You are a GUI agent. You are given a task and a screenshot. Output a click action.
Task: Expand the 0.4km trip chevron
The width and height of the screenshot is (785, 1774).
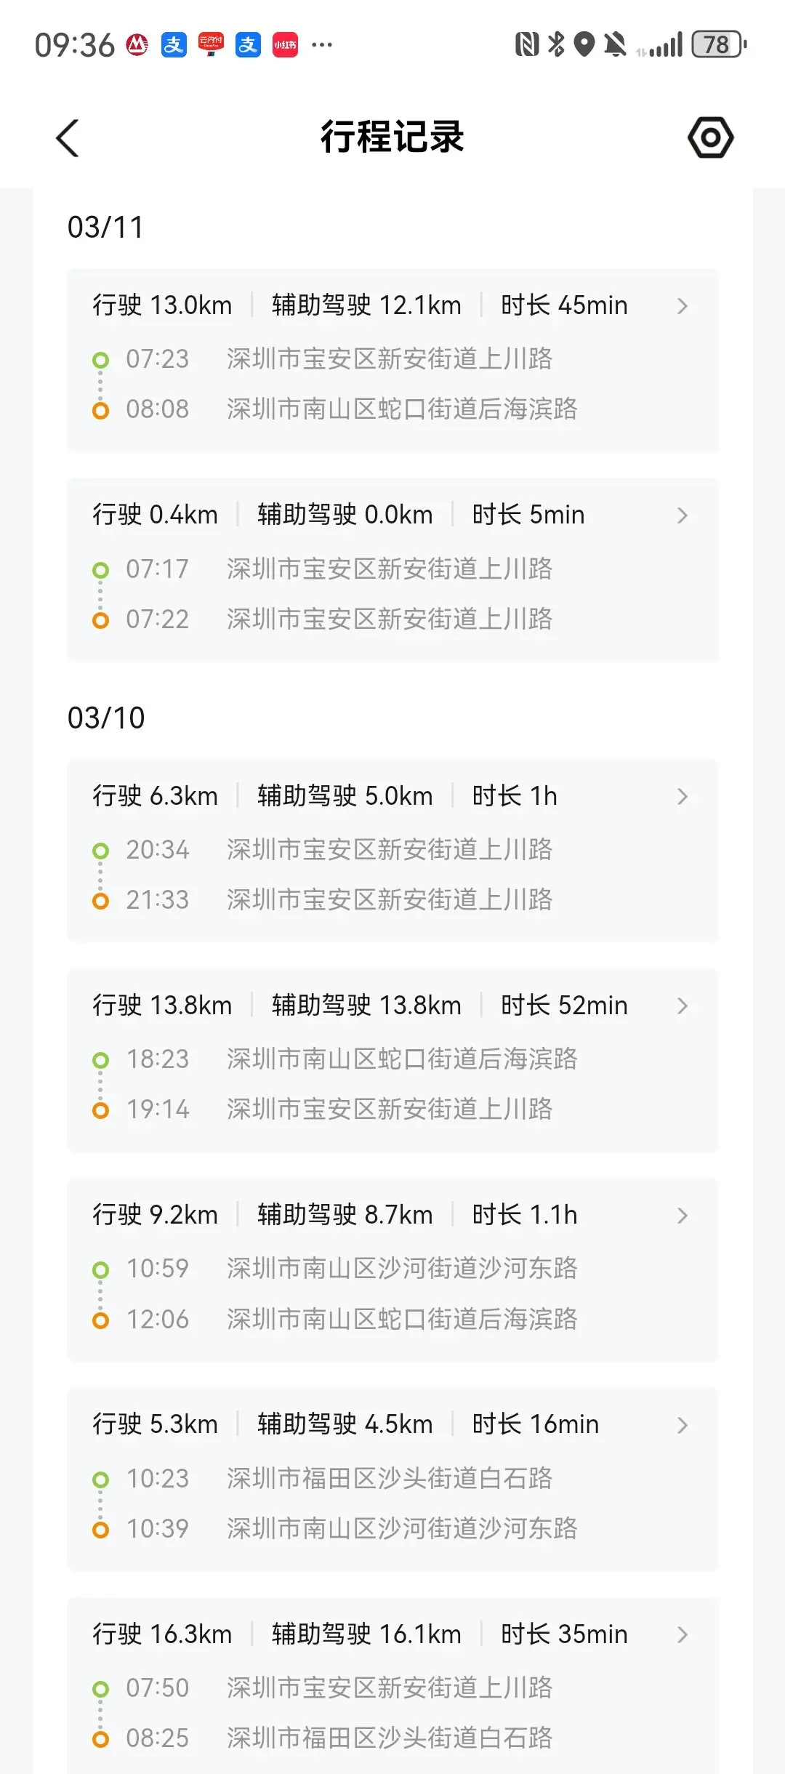click(682, 515)
